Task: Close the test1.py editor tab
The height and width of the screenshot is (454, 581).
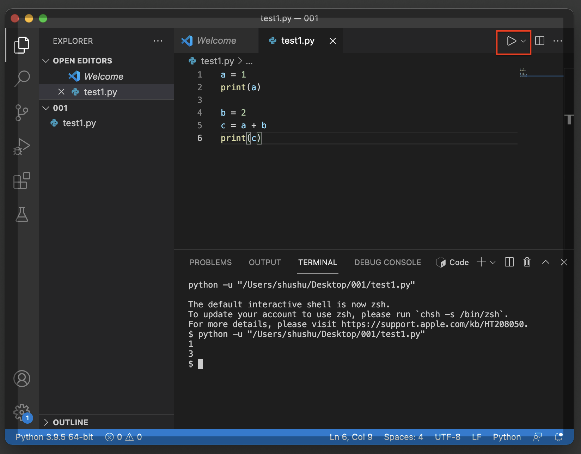Action: (x=332, y=41)
